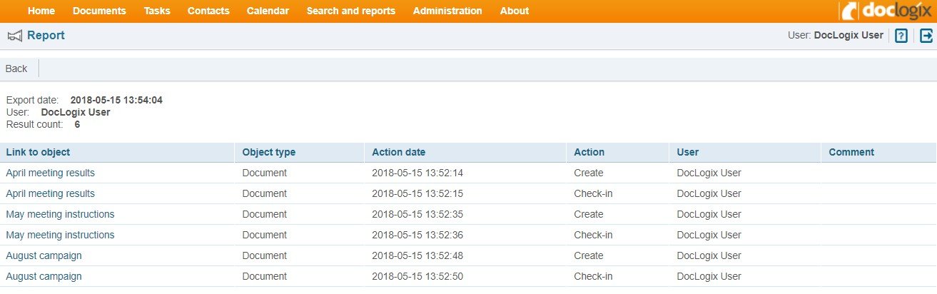Open August campaign link in Create row

click(44, 255)
